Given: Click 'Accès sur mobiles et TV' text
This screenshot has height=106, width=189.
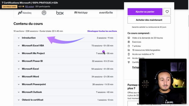Looking at the screenshot, I should click(143, 54).
